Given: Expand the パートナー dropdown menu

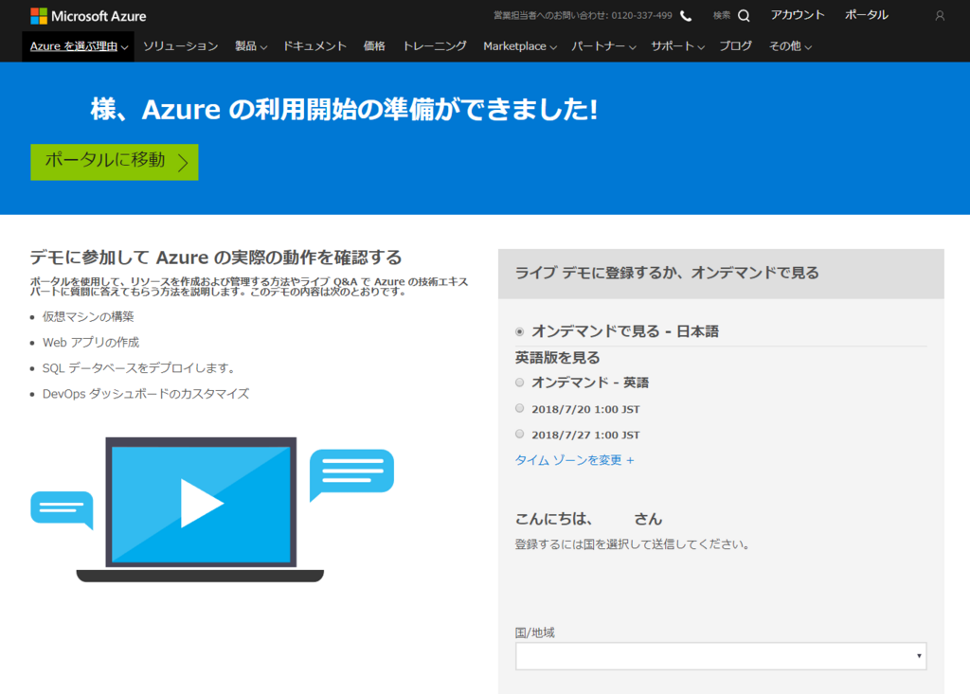Looking at the screenshot, I should coord(603,46).
